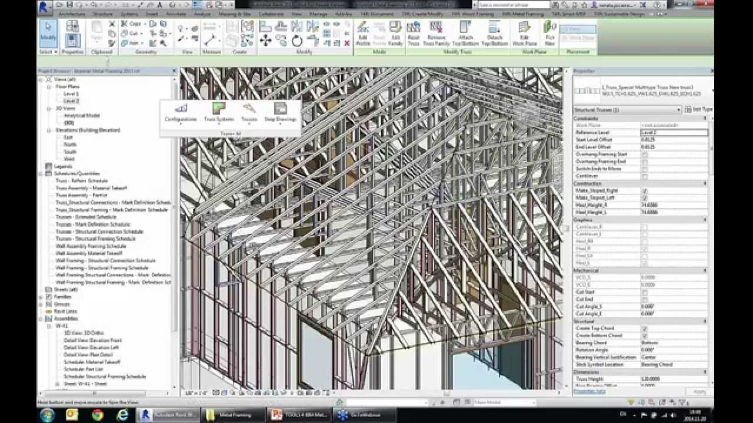The width and height of the screenshot is (753, 423).
Task: Expand the Families node in Project Browser
Action: 41,297
